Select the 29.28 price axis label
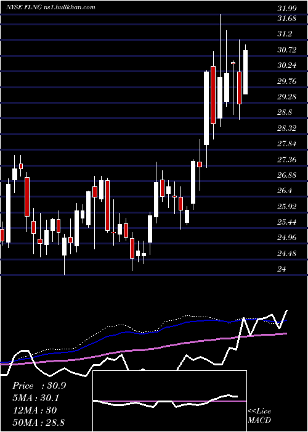 [287, 97]
